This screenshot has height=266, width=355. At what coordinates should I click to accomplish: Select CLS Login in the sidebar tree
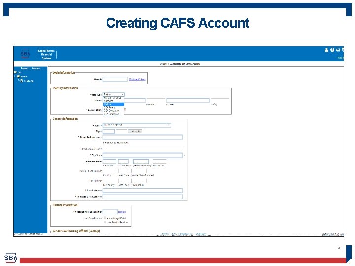click(29, 81)
